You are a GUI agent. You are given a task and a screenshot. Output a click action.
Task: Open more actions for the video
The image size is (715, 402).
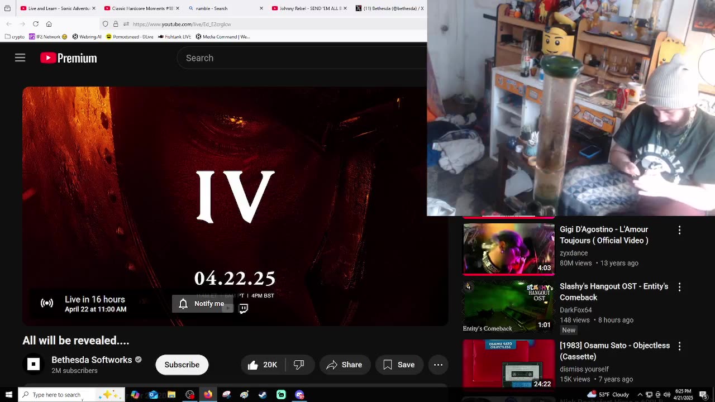[438, 365]
